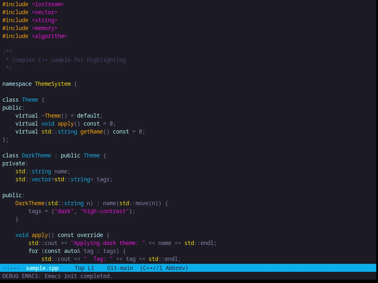Click the closing '};' of class Theme
Image resolution: width=378 pixels, height=283 pixels.
coord(6,139)
